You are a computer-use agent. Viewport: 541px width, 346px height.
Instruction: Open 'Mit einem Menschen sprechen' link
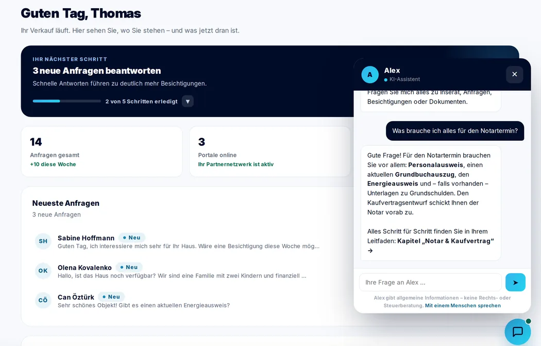coord(463,306)
